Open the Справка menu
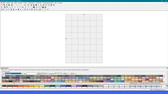 60,3
